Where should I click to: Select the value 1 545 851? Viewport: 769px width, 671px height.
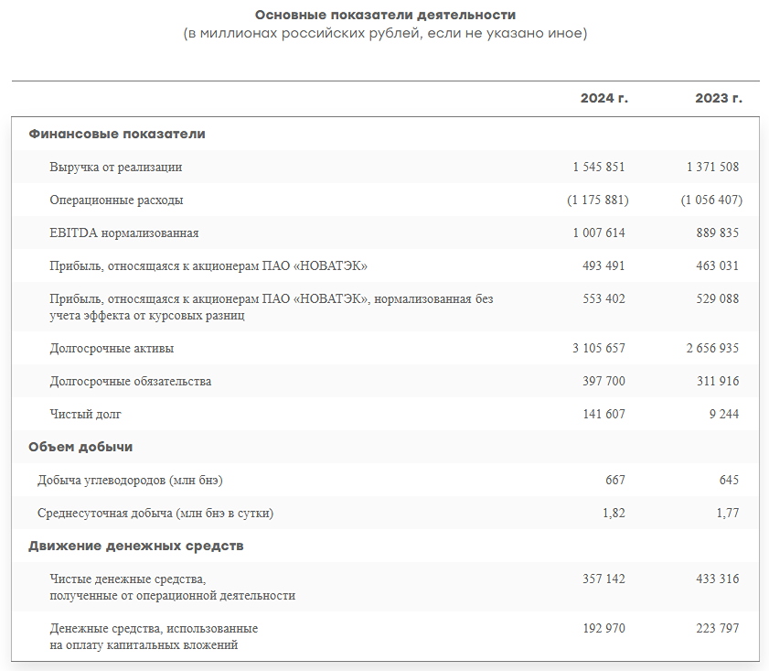click(599, 167)
